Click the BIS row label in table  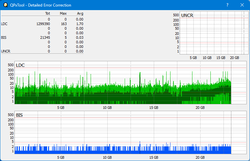[4, 37]
